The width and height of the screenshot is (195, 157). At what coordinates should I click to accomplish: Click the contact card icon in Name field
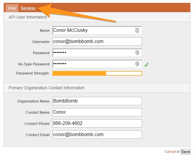click(x=137, y=30)
